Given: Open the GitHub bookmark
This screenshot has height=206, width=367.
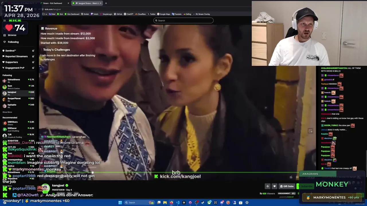Looking at the screenshot, I should click(118, 14).
